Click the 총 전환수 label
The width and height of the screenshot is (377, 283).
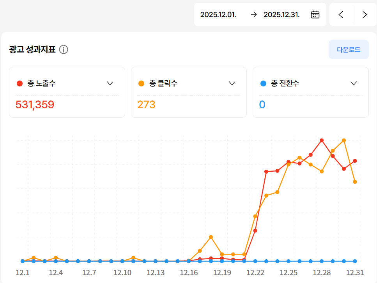click(285, 83)
